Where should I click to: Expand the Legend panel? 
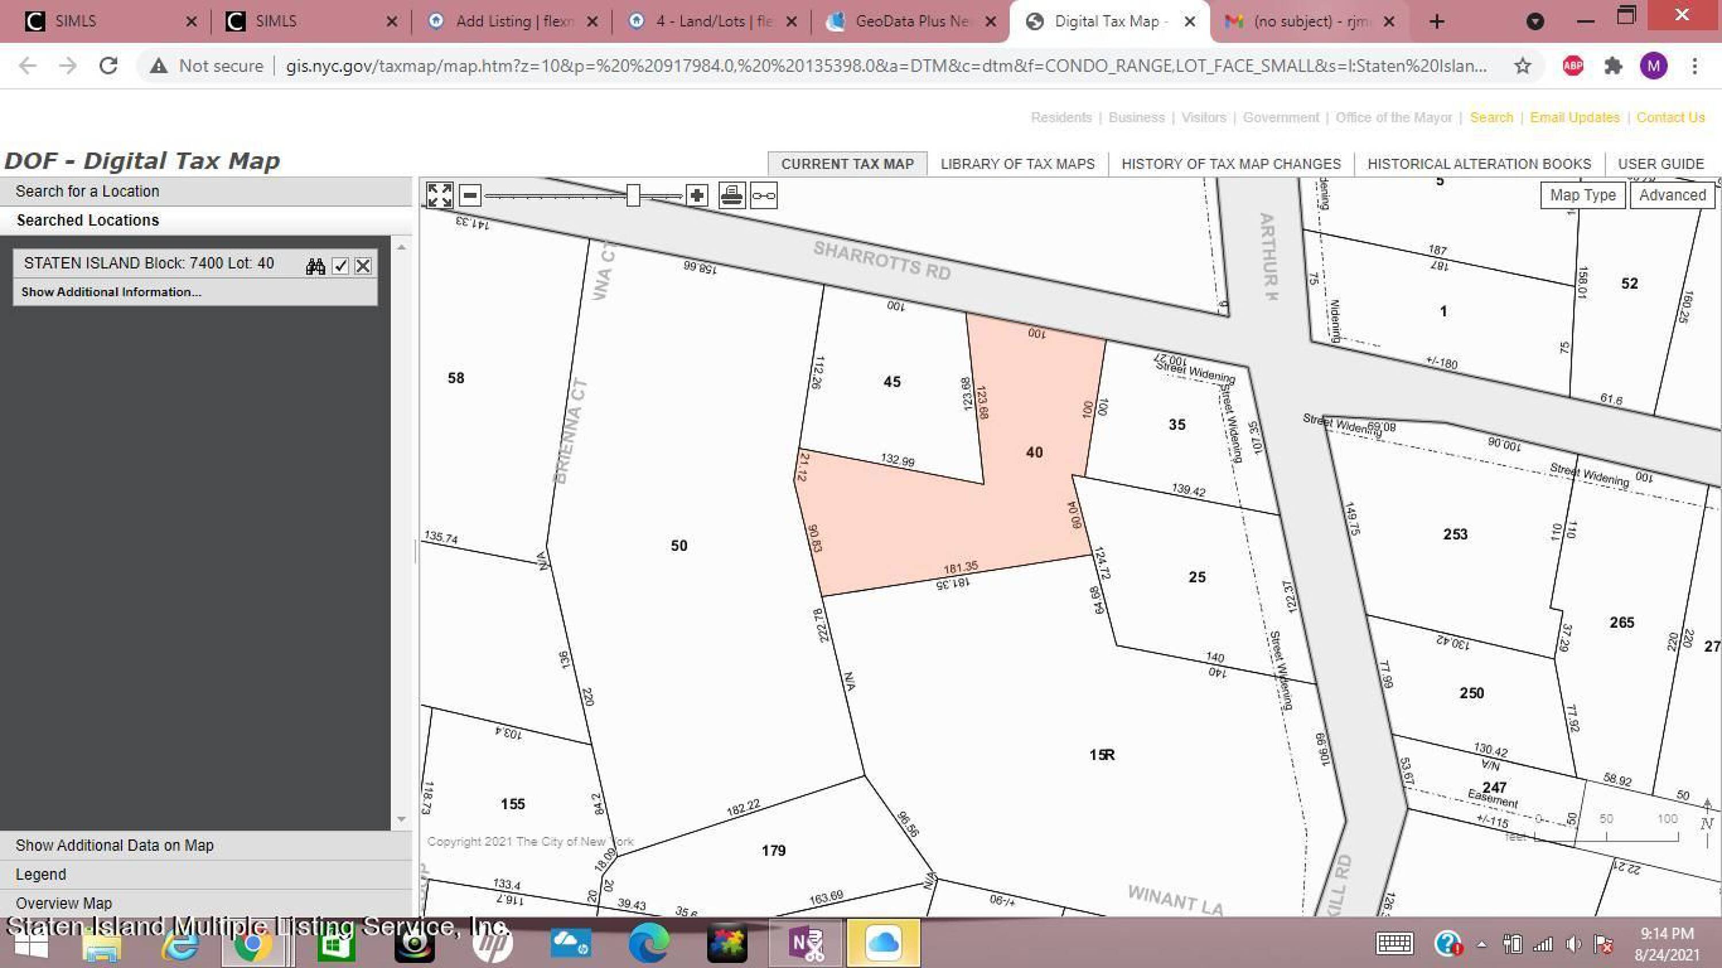(x=41, y=874)
